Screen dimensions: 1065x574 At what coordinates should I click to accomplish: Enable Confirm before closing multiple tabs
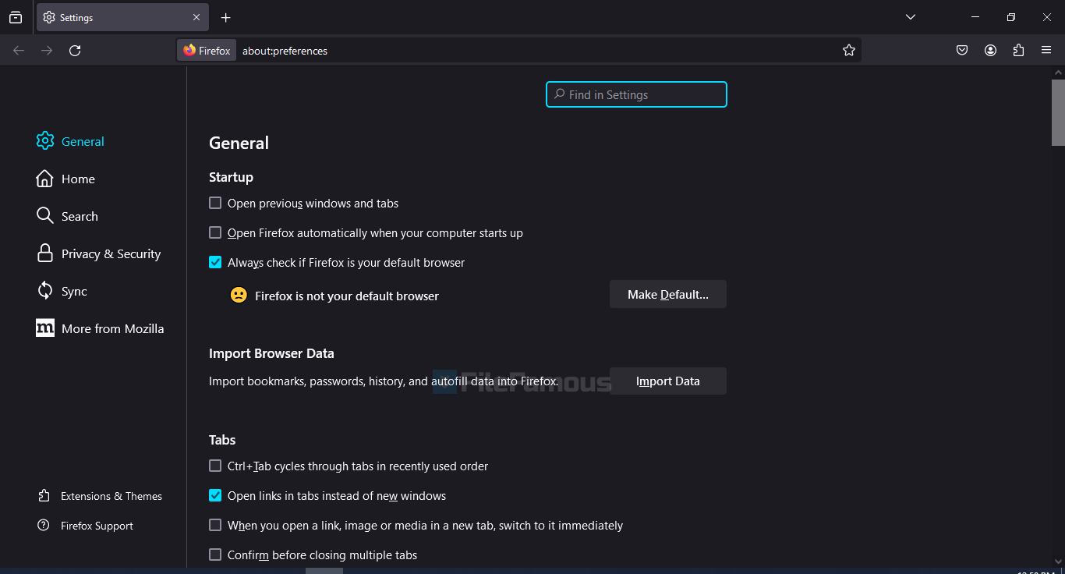tap(215, 555)
